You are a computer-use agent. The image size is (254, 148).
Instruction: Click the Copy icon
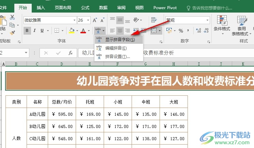click(x=12, y=25)
